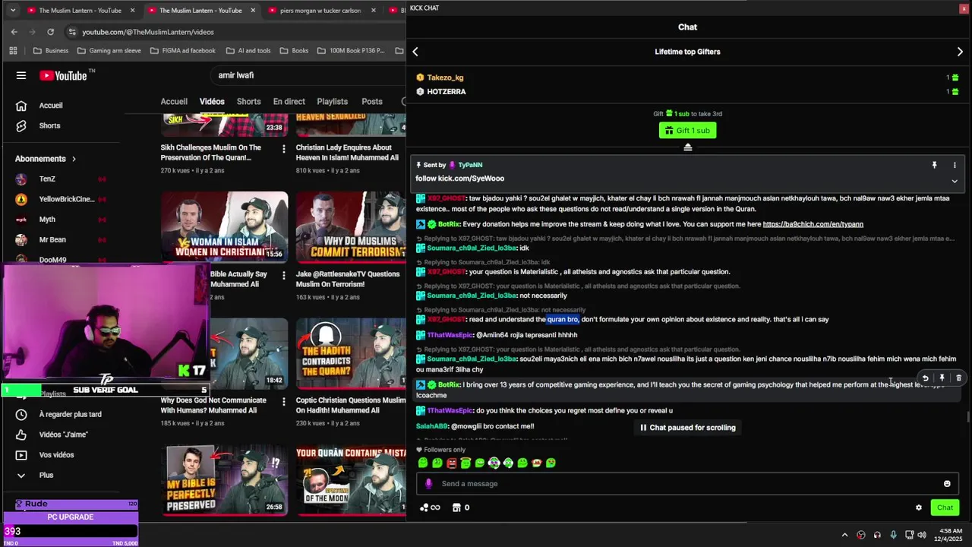
Task: Pin the hovered BotRix message
Action: 942,378
